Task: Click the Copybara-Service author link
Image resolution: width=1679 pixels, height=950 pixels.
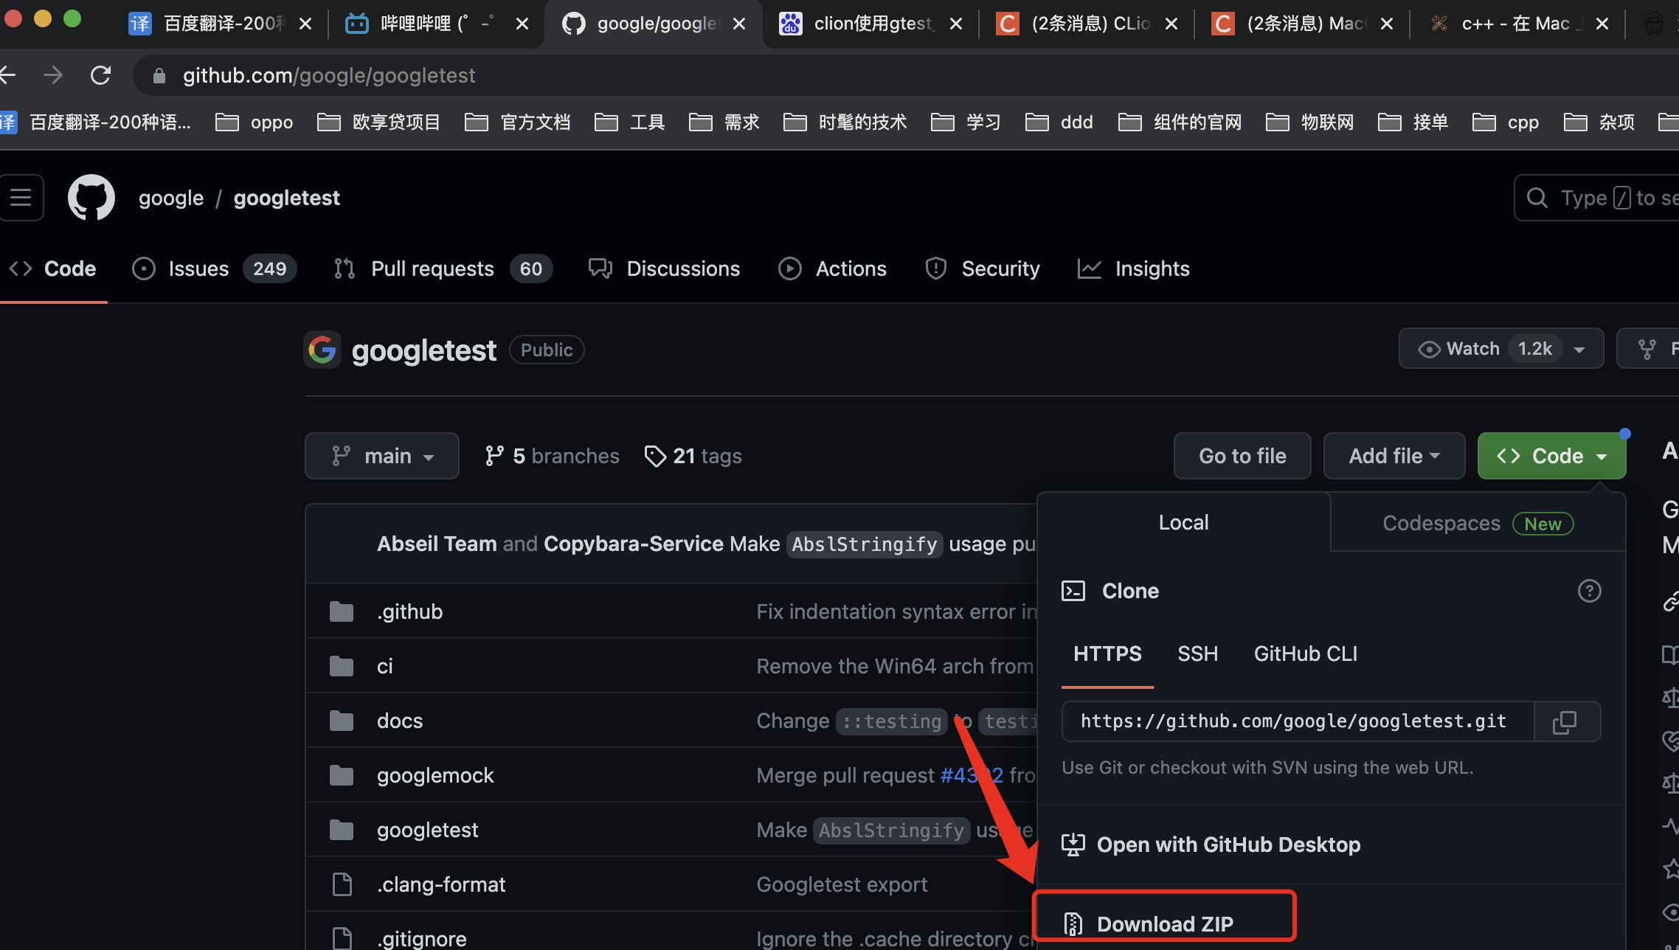Action: [634, 544]
